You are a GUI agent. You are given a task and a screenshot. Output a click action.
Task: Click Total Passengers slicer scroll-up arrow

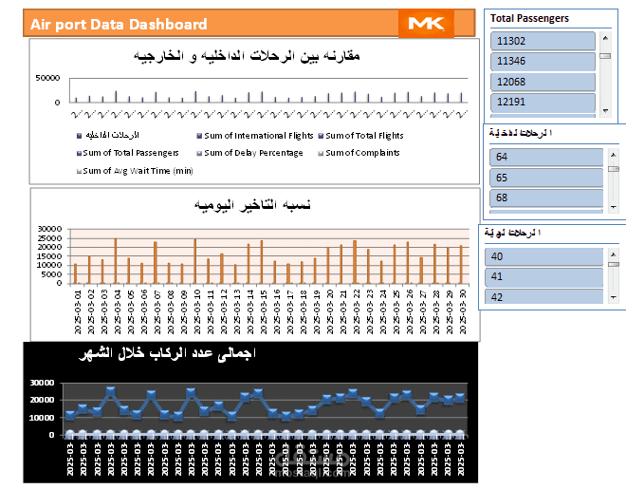coord(605,38)
